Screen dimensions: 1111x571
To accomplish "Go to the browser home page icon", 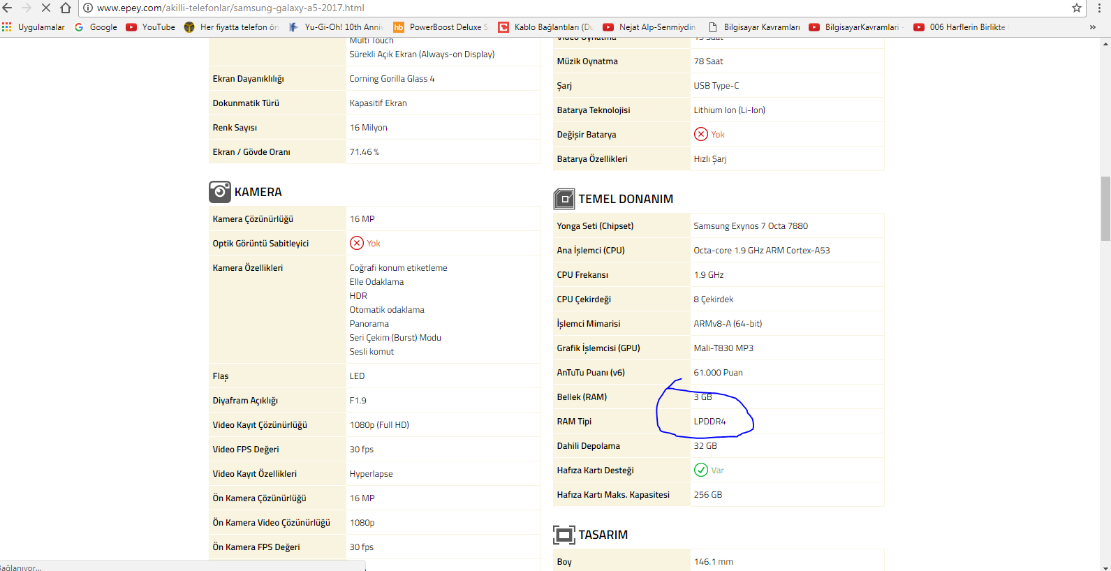I will click(x=66, y=8).
